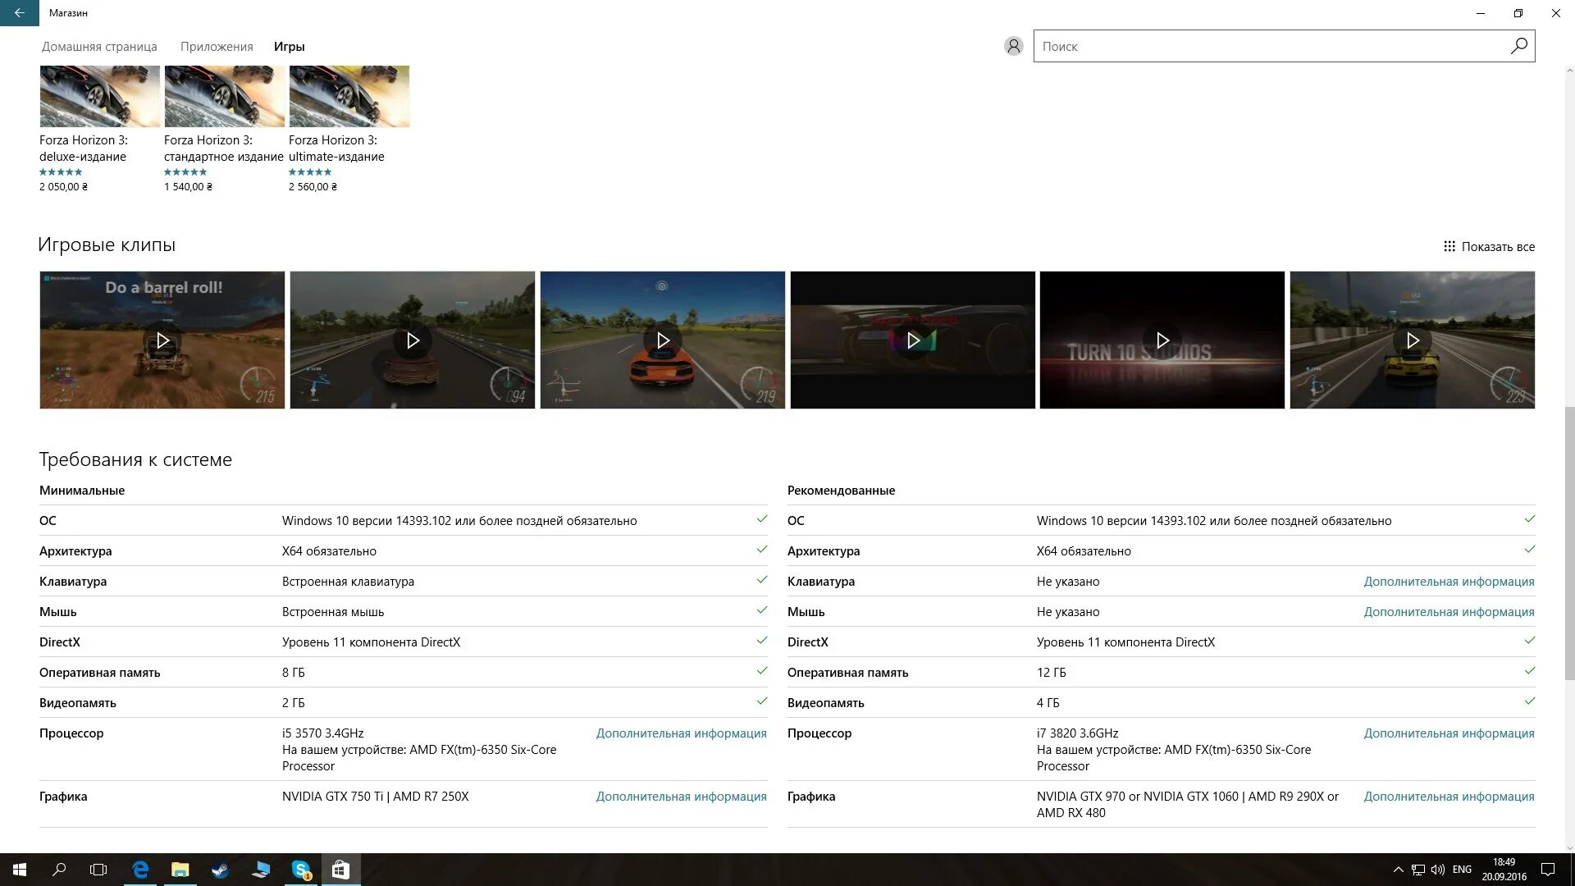Switch to the Apps tab
This screenshot has height=886, width=1575.
(x=217, y=47)
